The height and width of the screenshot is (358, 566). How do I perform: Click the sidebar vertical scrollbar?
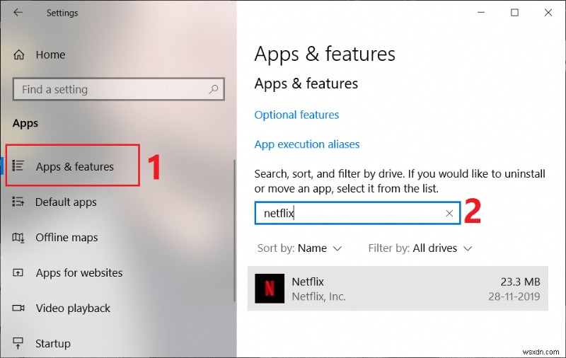234,231
